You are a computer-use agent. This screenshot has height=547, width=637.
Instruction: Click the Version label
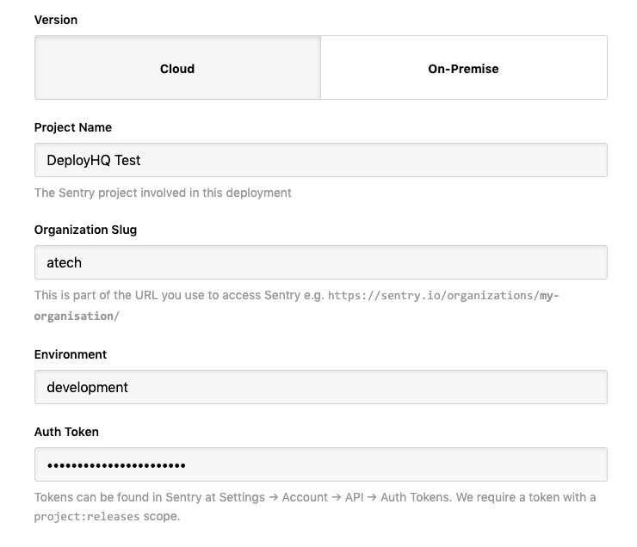56,20
